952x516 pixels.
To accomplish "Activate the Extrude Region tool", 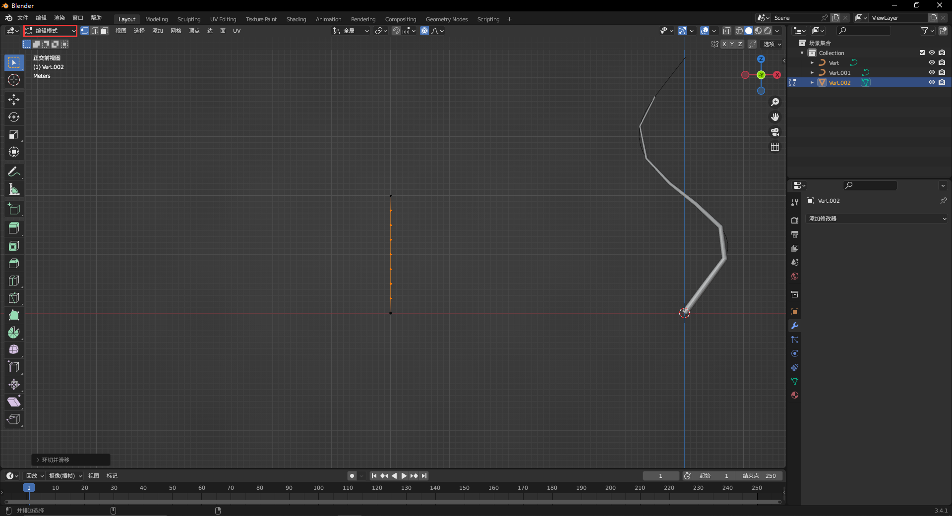I will [x=14, y=229].
